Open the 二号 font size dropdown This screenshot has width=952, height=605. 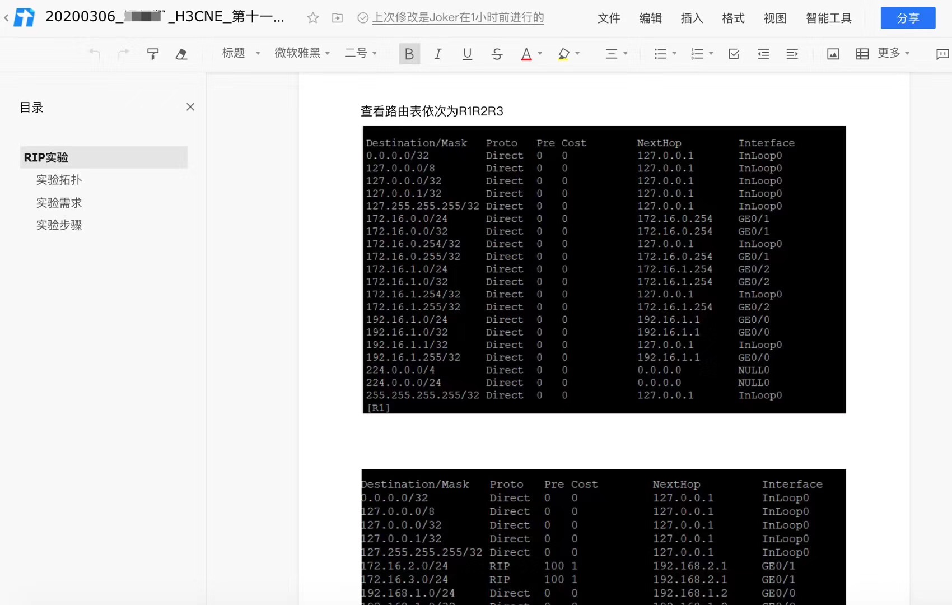coord(361,53)
